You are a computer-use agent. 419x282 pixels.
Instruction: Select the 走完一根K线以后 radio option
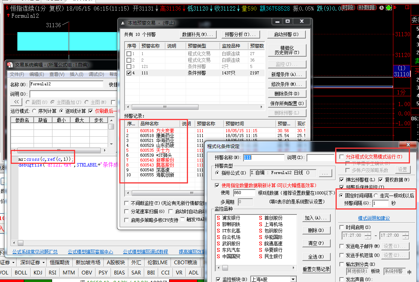click(x=376, y=196)
